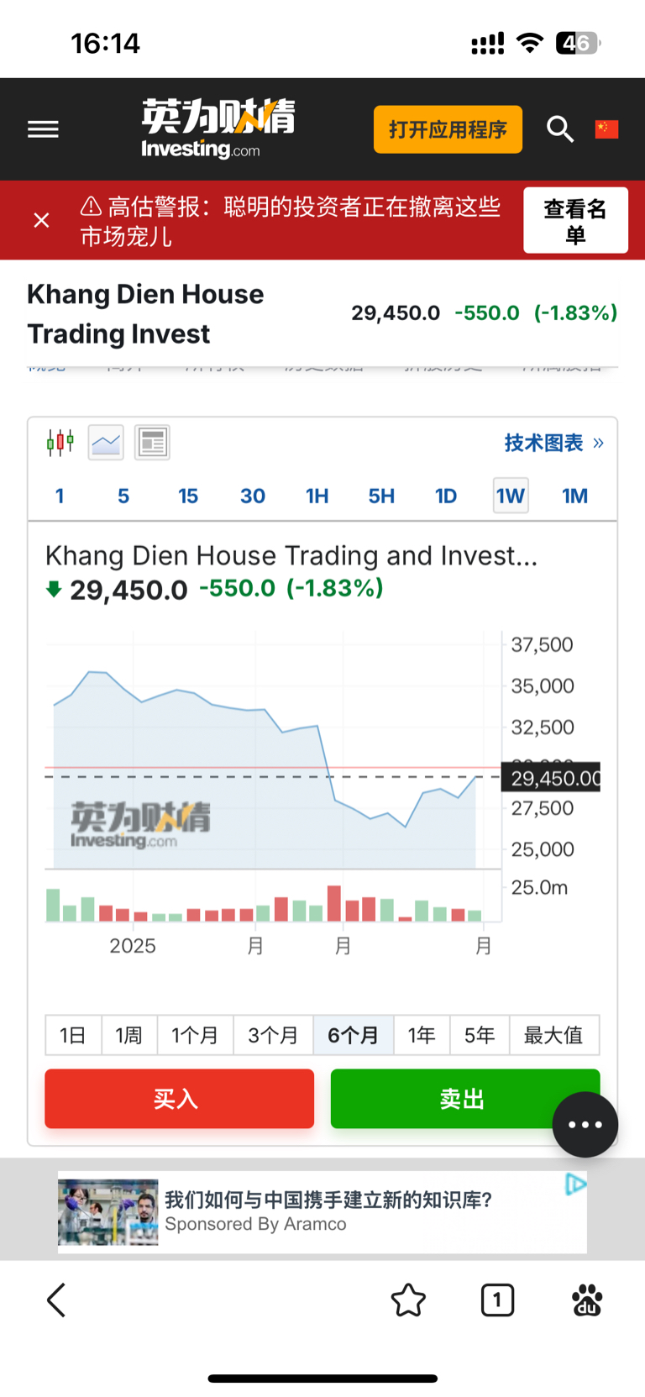Open the news table view icon
645x1397 pixels.
coord(152,442)
